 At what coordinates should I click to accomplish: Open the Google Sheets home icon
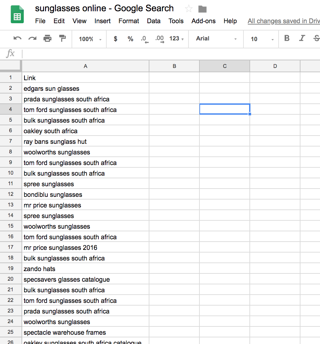point(17,15)
